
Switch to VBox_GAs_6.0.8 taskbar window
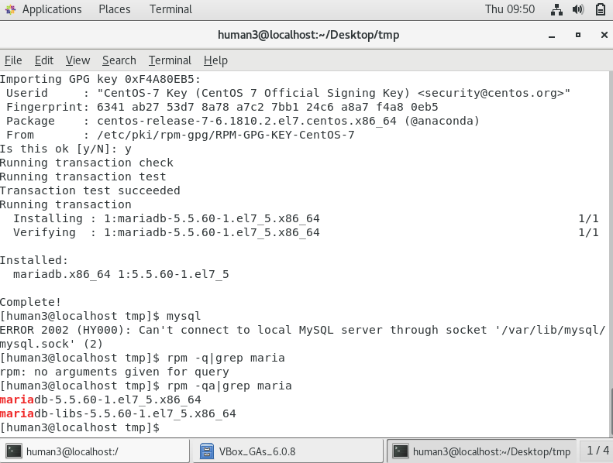288,451
